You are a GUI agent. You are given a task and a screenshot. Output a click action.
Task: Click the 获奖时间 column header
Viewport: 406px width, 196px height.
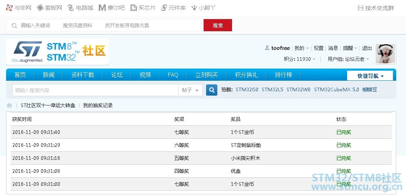click(x=22, y=119)
